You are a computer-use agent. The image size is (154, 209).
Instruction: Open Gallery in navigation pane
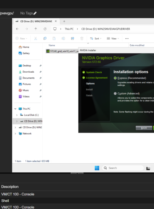pos(24,53)
